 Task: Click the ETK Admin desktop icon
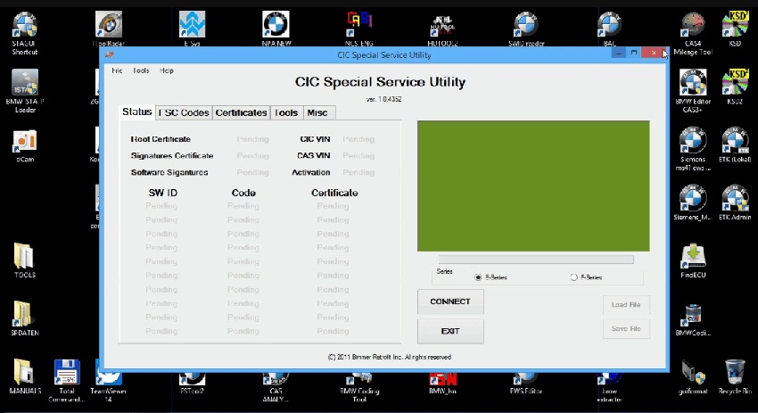[x=735, y=199]
